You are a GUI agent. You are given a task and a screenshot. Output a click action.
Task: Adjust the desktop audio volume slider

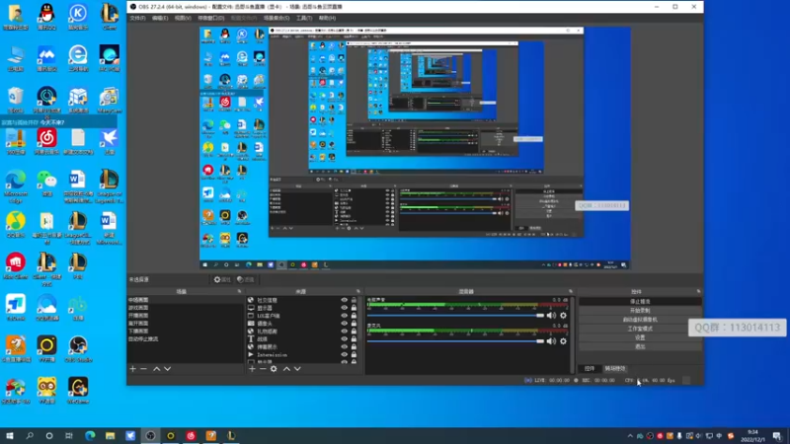click(455, 316)
